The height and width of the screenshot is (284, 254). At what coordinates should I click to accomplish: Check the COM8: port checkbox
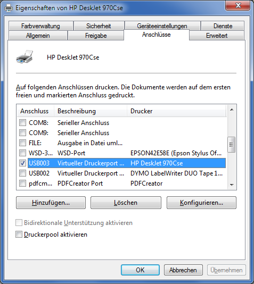pyautogui.click(x=22, y=123)
